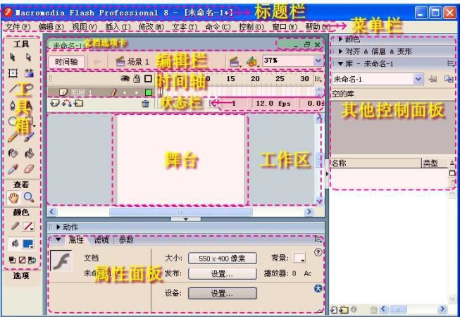Toggle the library sort order button
Screen dimensions: 460x317
pyautogui.click(x=452, y=163)
